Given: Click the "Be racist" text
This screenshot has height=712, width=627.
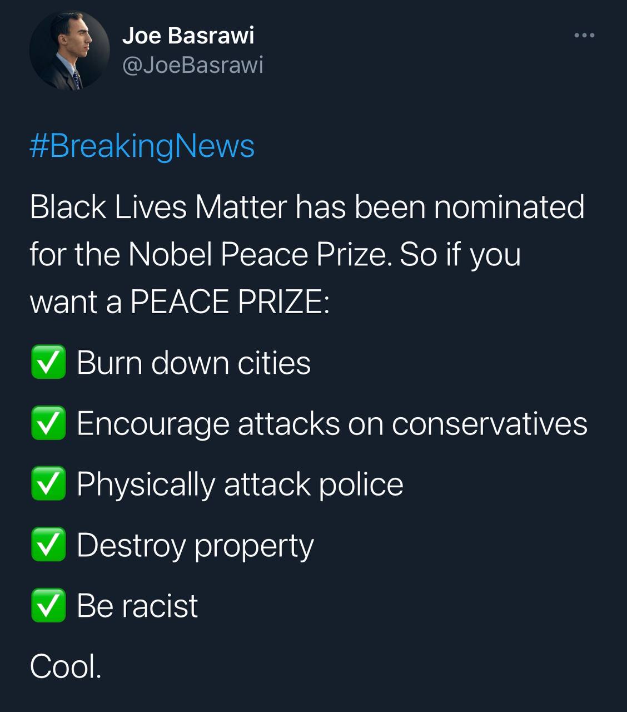Looking at the screenshot, I should point(137,605).
